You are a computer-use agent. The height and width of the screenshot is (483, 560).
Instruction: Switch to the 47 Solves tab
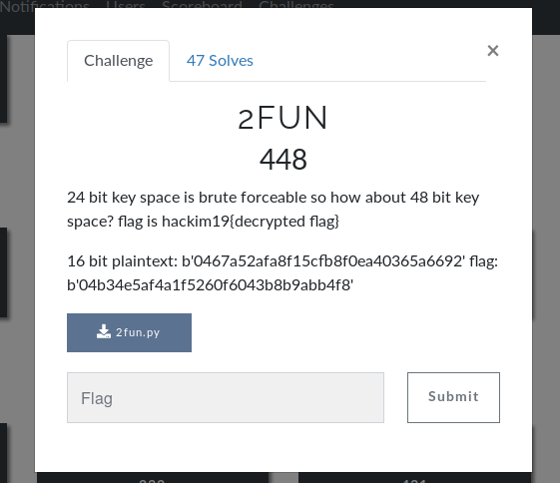tap(220, 61)
